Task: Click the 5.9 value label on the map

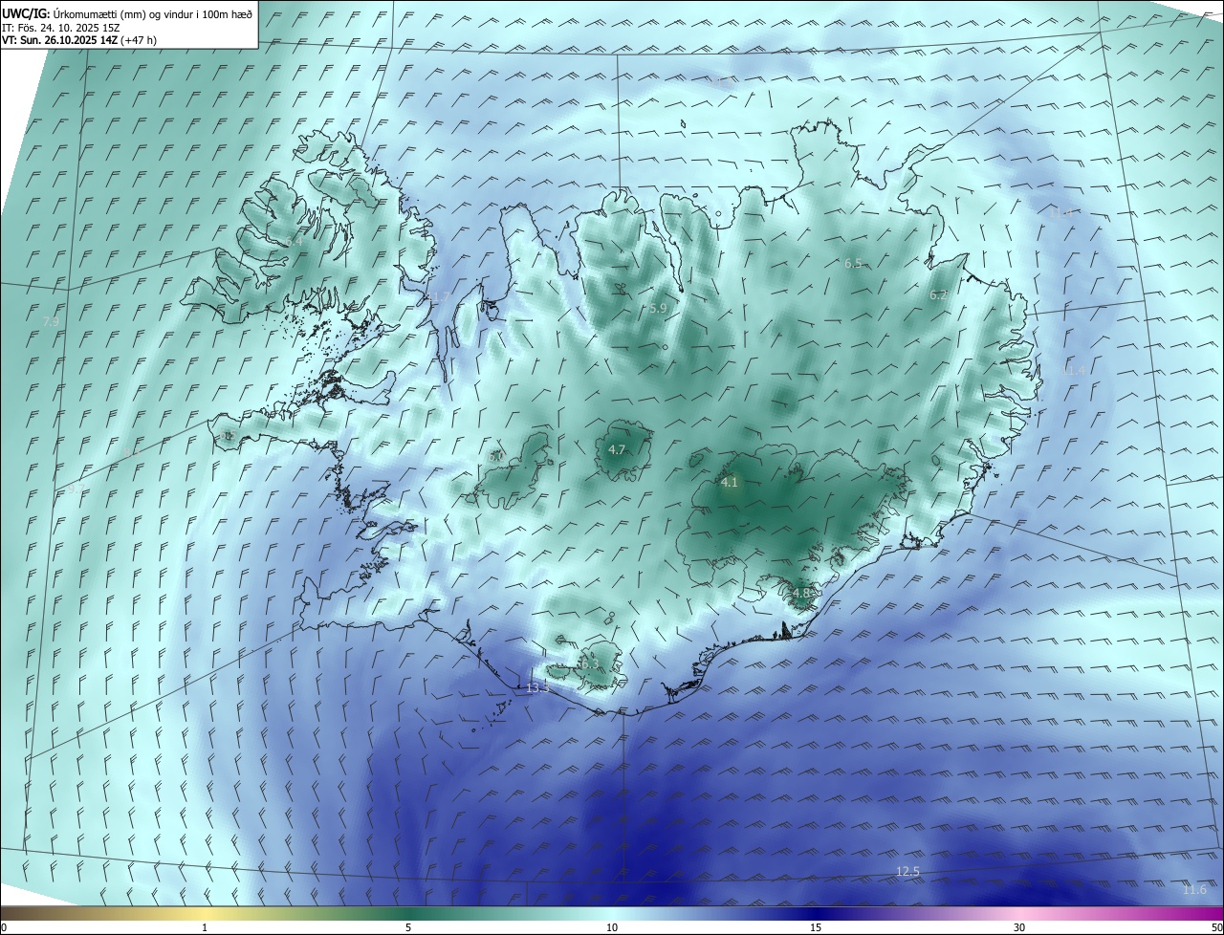Action: [657, 308]
